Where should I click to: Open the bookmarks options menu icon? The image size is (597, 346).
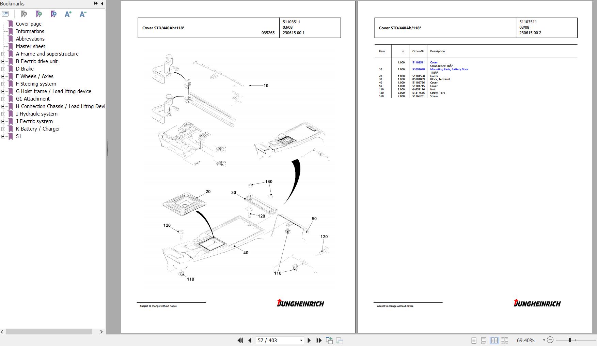pyautogui.click(x=5, y=14)
